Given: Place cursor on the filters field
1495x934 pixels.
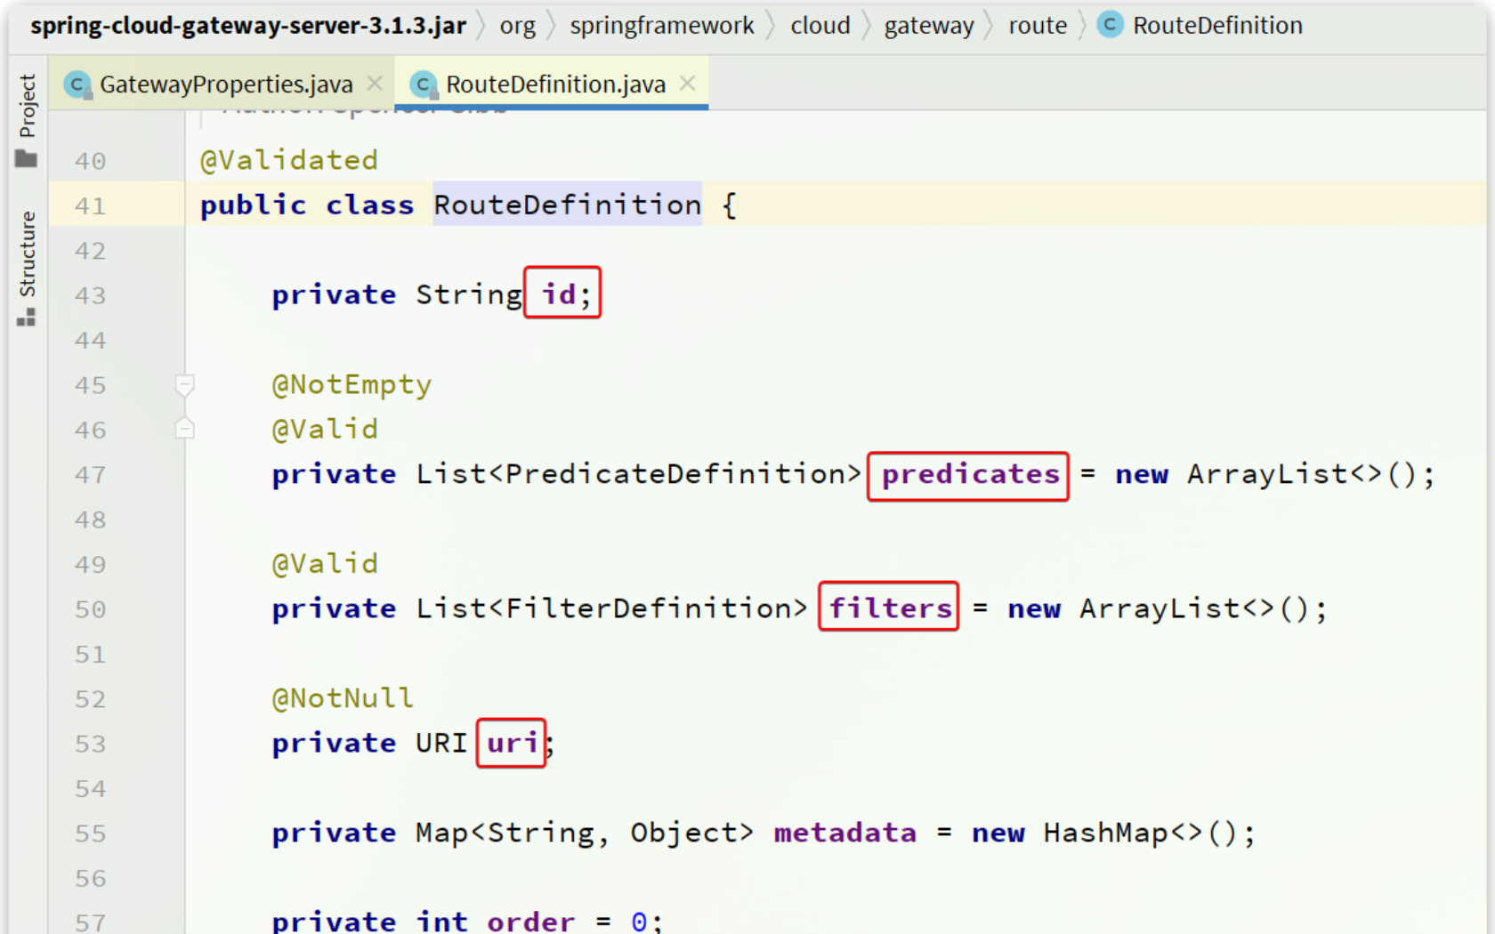Looking at the screenshot, I should click(890, 608).
